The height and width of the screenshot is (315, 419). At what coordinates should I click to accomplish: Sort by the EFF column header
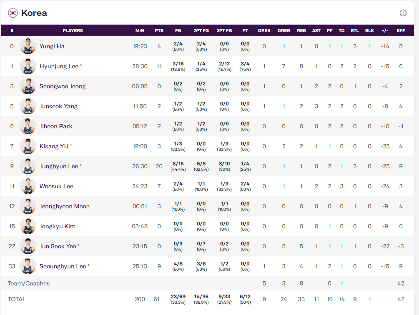click(x=401, y=30)
